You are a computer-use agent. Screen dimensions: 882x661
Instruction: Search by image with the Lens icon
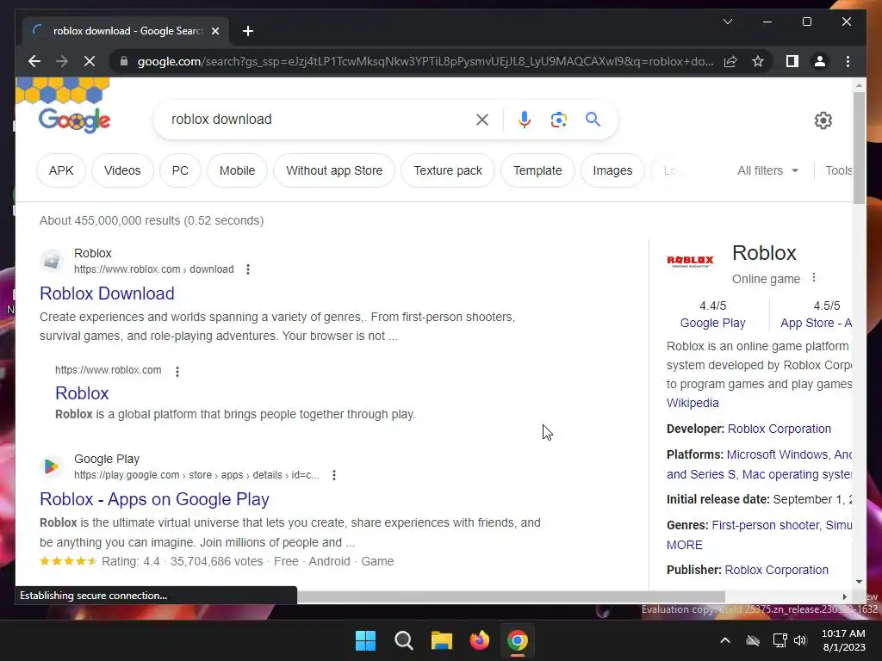pyautogui.click(x=558, y=119)
